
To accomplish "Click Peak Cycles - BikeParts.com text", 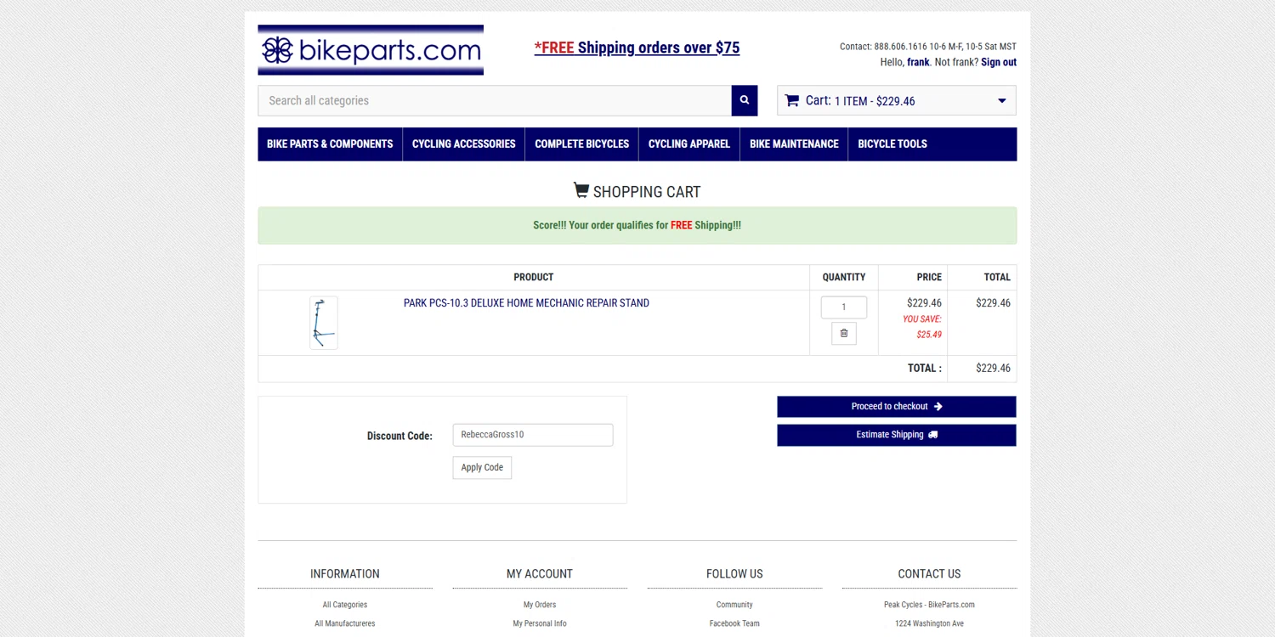I will tap(929, 605).
